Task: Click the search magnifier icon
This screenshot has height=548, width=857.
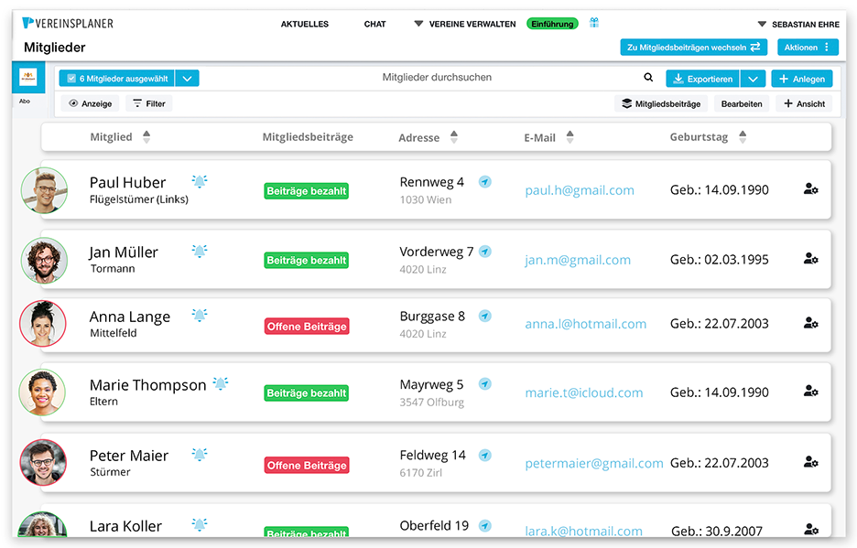Action: [648, 79]
